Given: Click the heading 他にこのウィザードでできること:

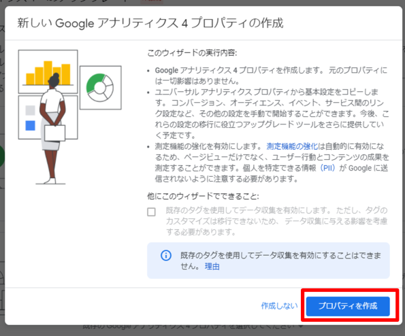Looking at the screenshot, I should click(x=203, y=196).
